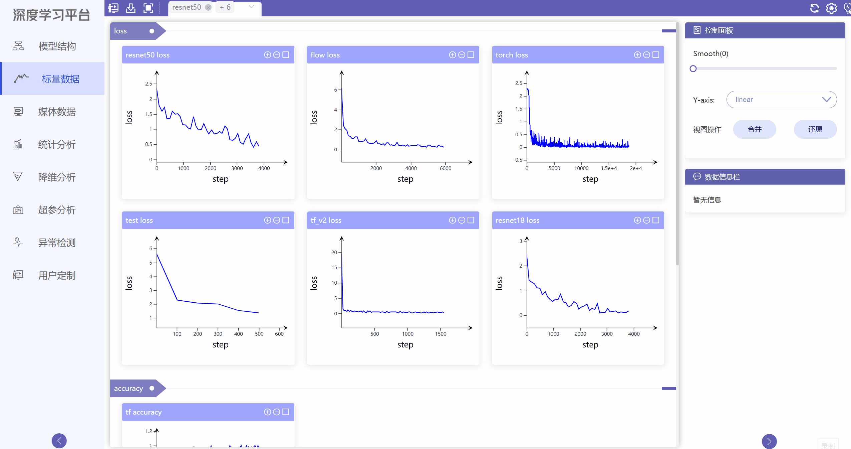Click the right arrow round button
This screenshot has width=851, height=449.
coord(769,441)
